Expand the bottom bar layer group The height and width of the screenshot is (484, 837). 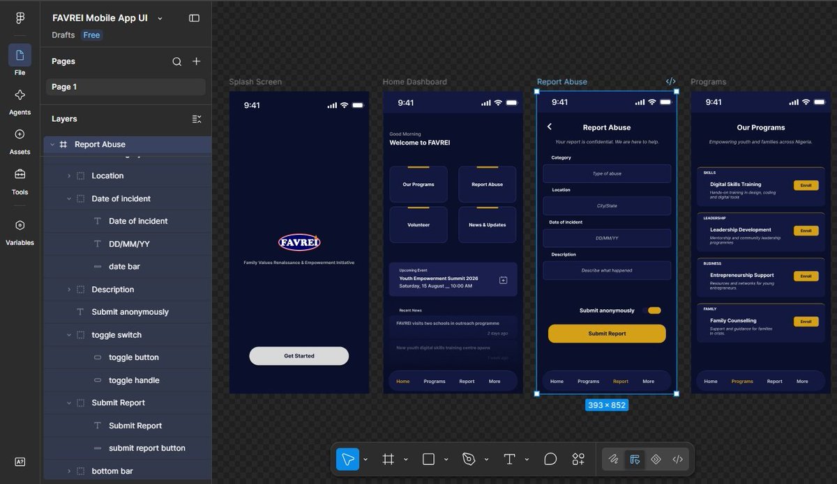coord(69,471)
